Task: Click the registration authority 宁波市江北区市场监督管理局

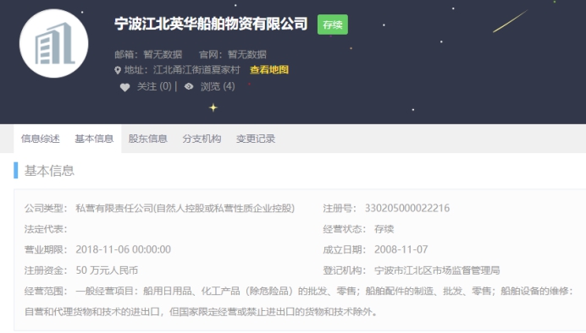Action: tap(437, 270)
